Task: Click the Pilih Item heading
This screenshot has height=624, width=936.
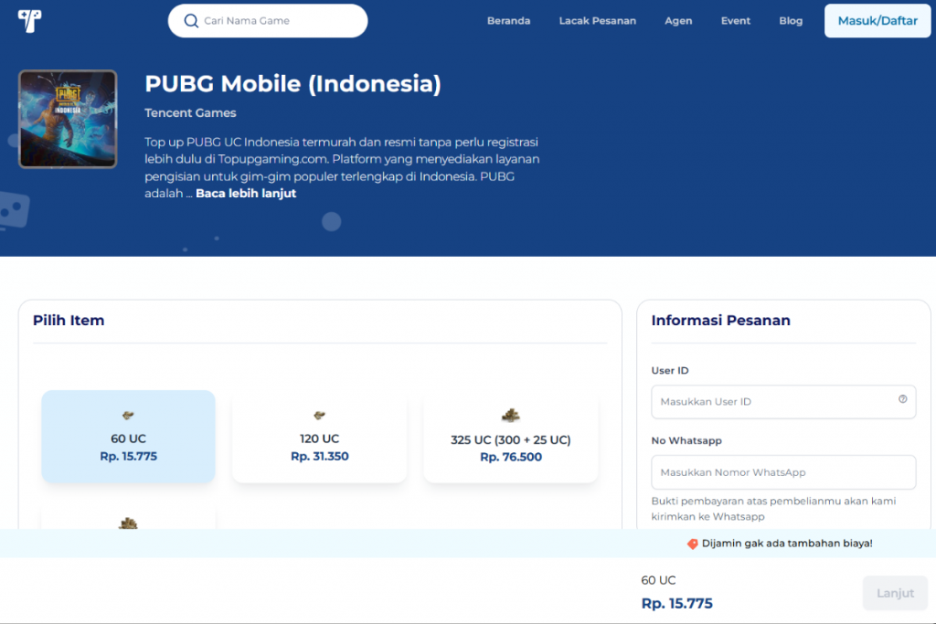Action: pyautogui.click(x=69, y=321)
